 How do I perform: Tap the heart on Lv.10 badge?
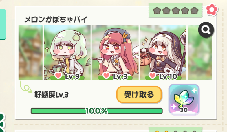pos(152,76)
